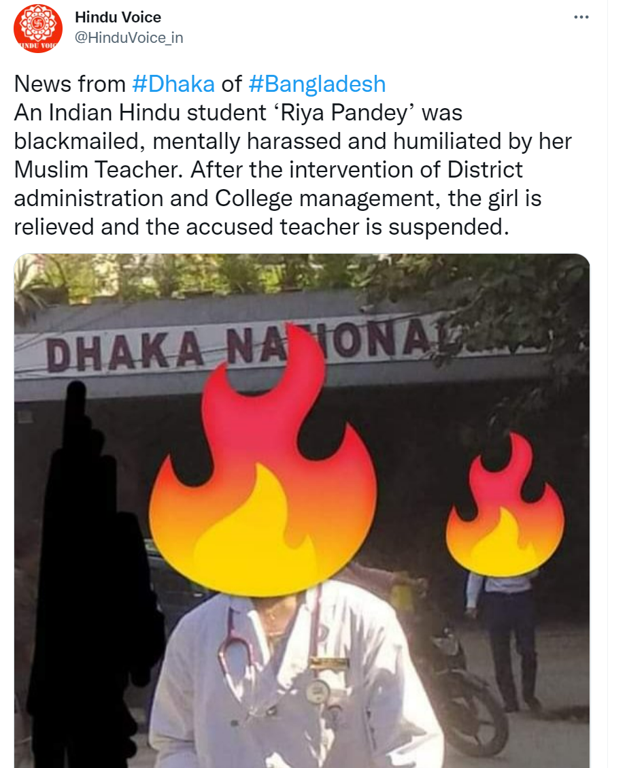
Task: Open the Hindu Voice profile avatar
Action: tap(37, 28)
